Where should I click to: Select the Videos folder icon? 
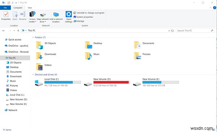[x=39, y=67]
